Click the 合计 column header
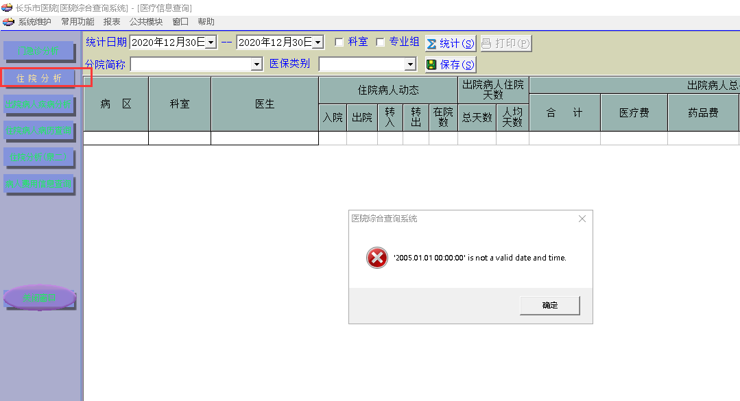 [564, 112]
